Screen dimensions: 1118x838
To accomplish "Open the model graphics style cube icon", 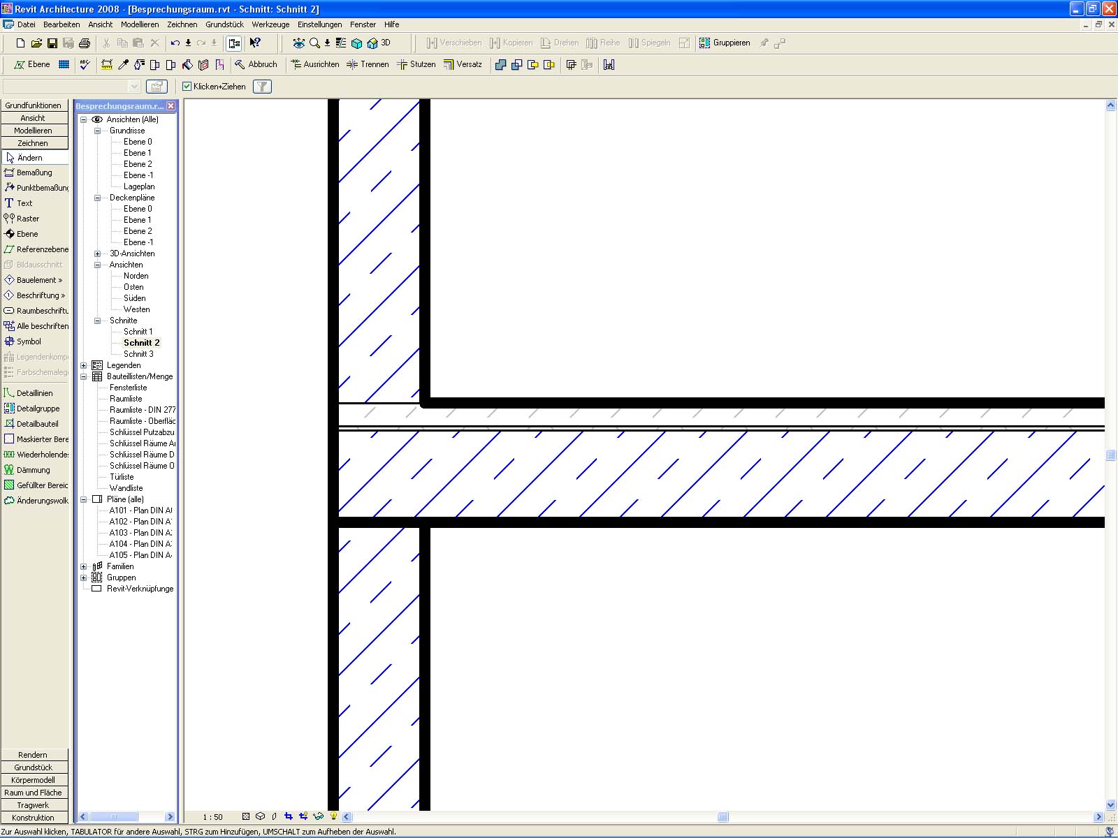I will (x=260, y=816).
